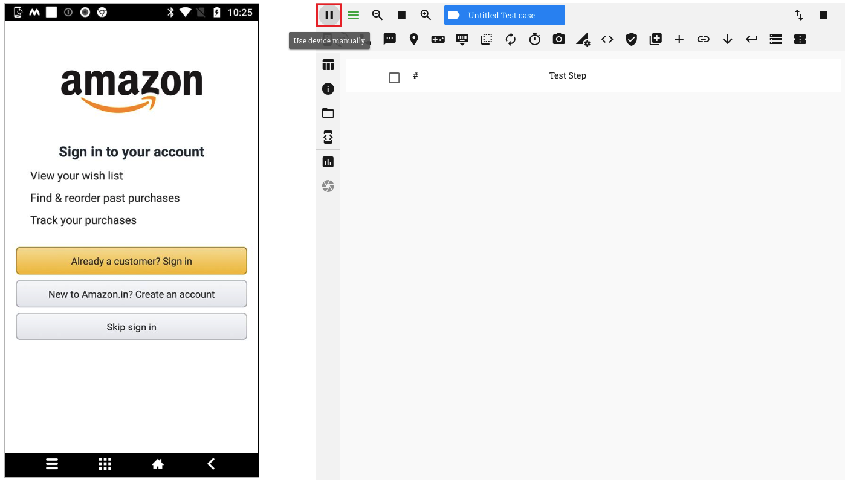Zoom out the device view

(x=378, y=15)
